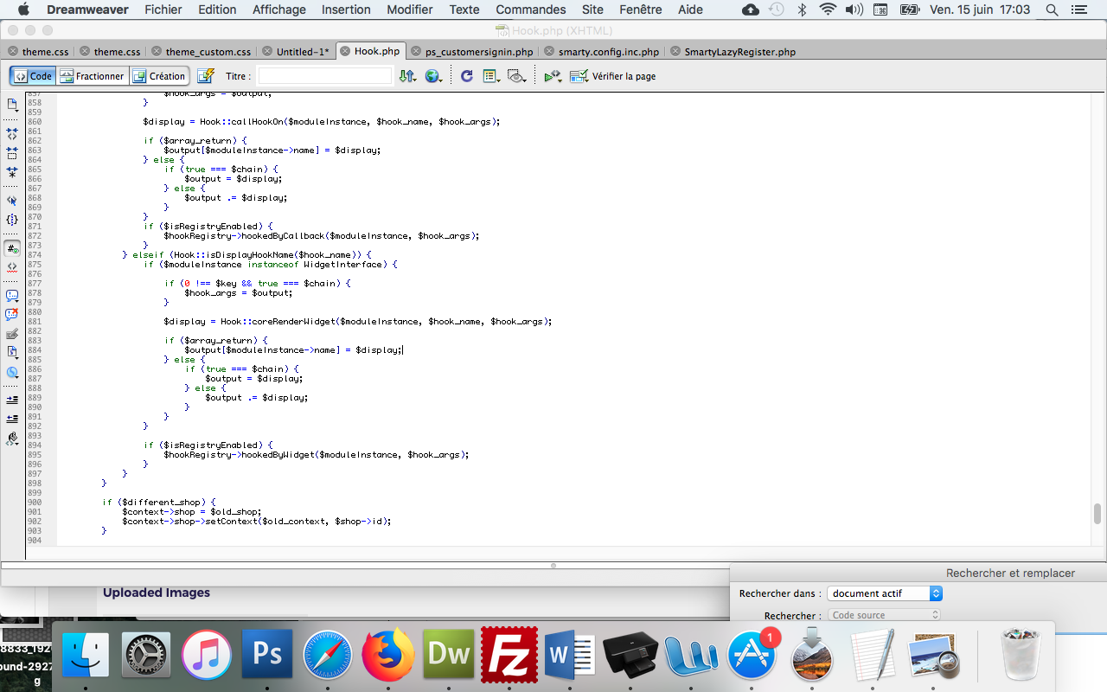Click Vérifier la page button
This screenshot has width=1107, height=692.
tap(612, 76)
